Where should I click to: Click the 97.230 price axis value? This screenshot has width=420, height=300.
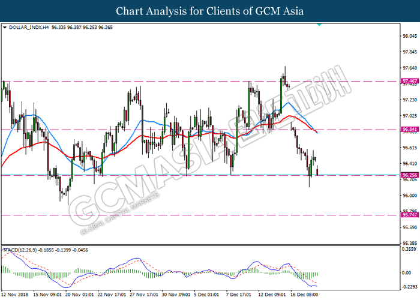(x=410, y=100)
